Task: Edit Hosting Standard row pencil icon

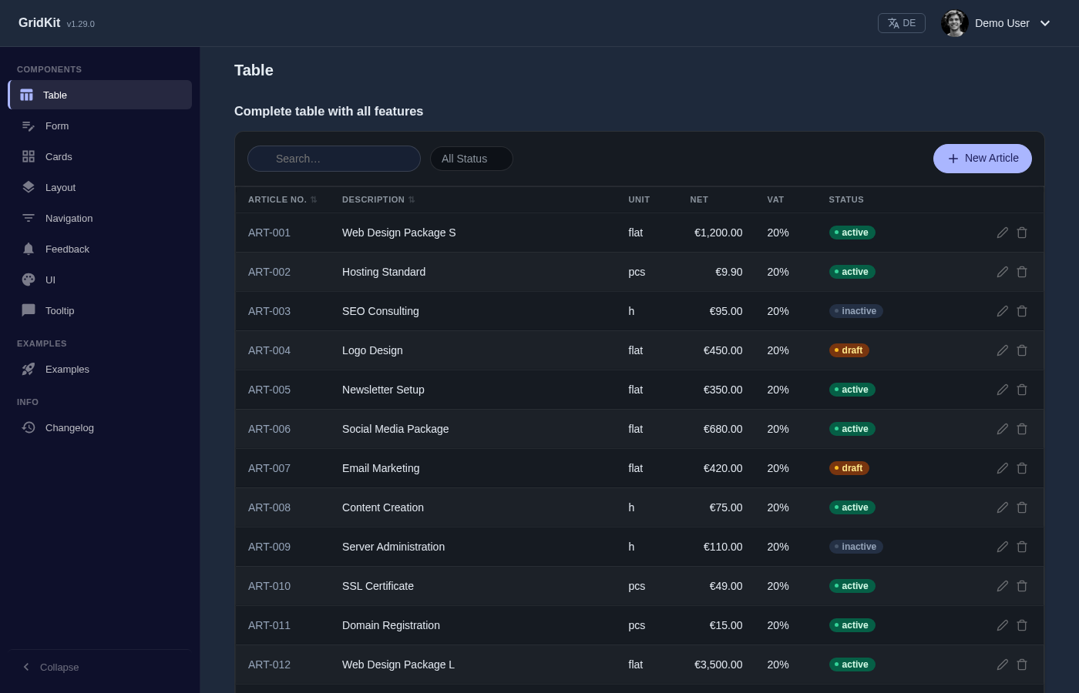Action: (1003, 272)
